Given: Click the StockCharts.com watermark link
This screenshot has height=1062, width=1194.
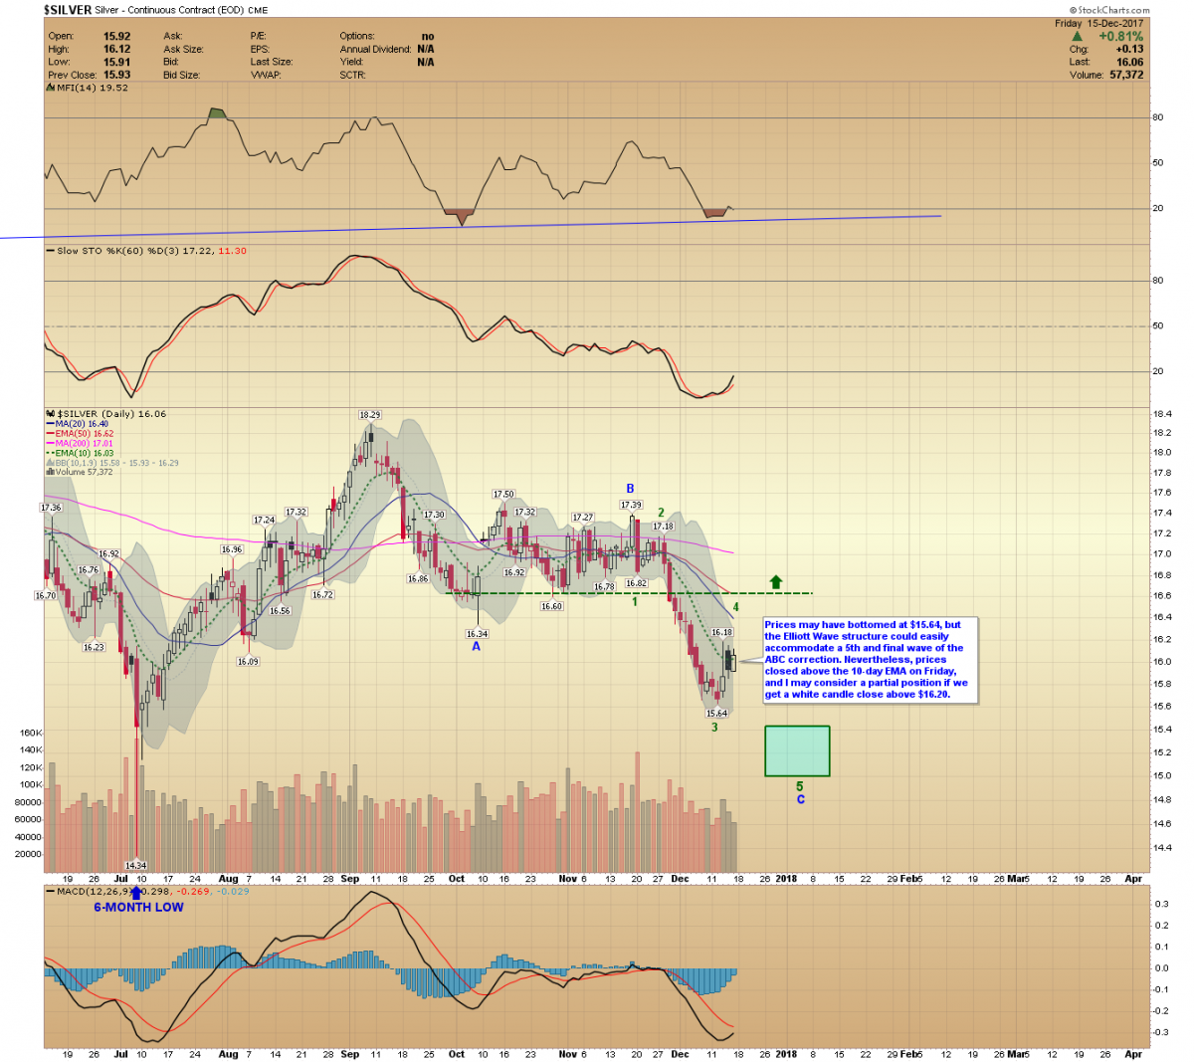Looking at the screenshot, I should [1108, 10].
